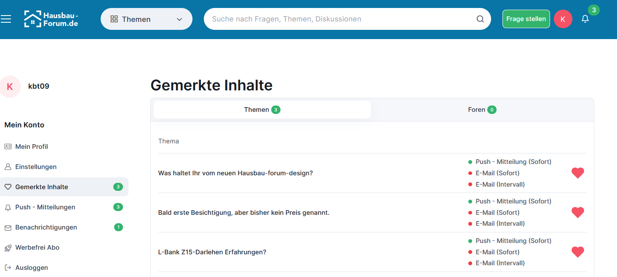Click the Hausbau-Forum.de logo
617x277 pixels.
(51, 19)
